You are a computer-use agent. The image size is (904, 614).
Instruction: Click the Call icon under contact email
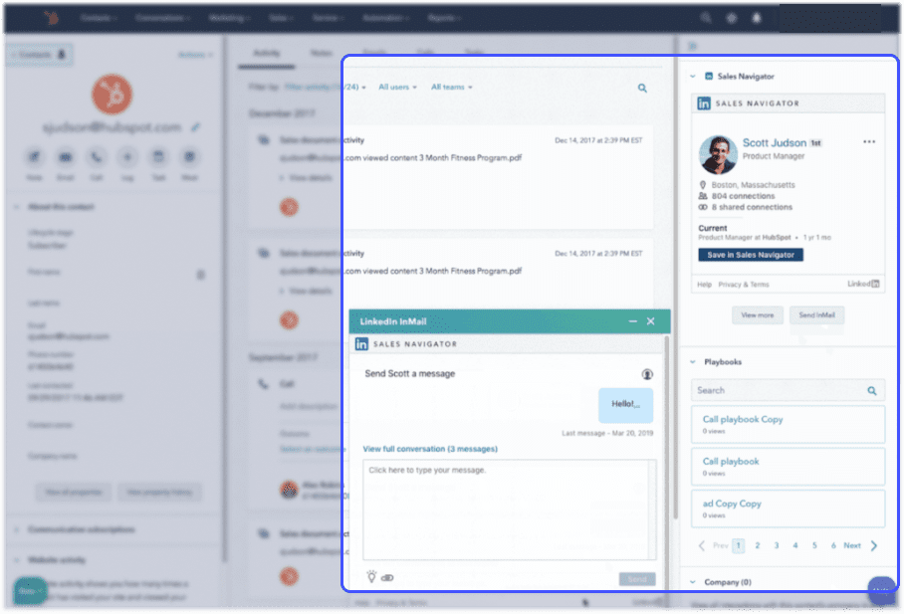[97, 157]
